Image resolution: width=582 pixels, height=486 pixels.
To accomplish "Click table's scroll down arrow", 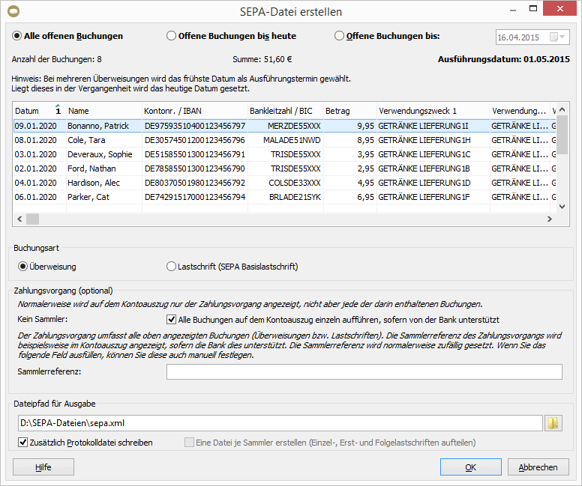I will [x=562, y=207].
